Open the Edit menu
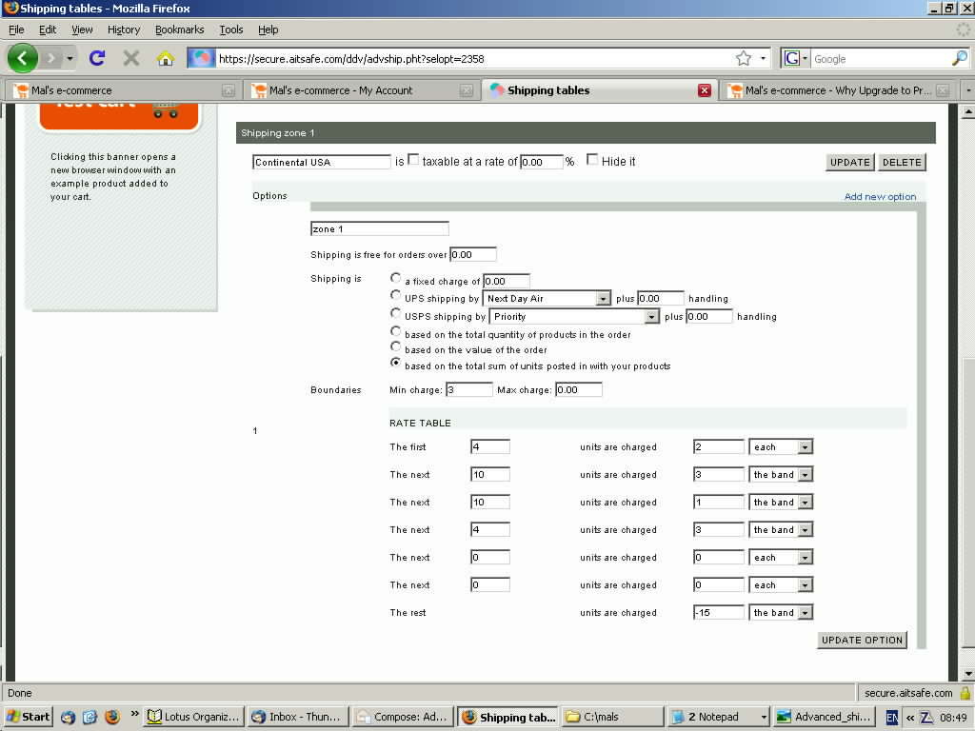The image size is (975, 731). pos(48,30)
